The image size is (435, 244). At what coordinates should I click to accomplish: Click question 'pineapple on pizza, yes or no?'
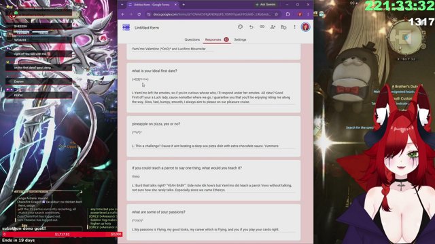tap(156, 124)
